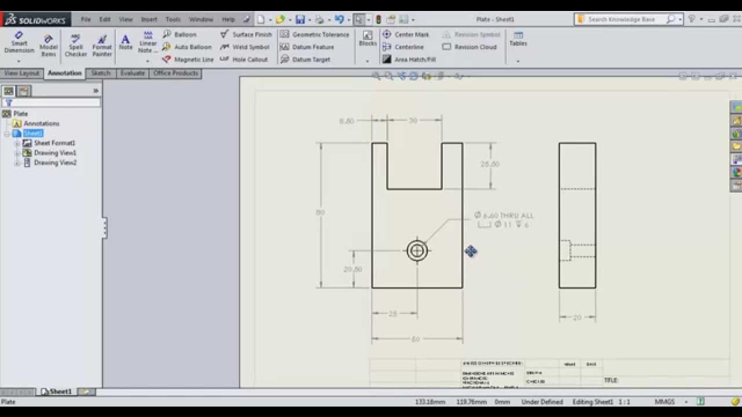742x417 pixels.
Task: Open the Tables tool
Action: coord(518,39)
